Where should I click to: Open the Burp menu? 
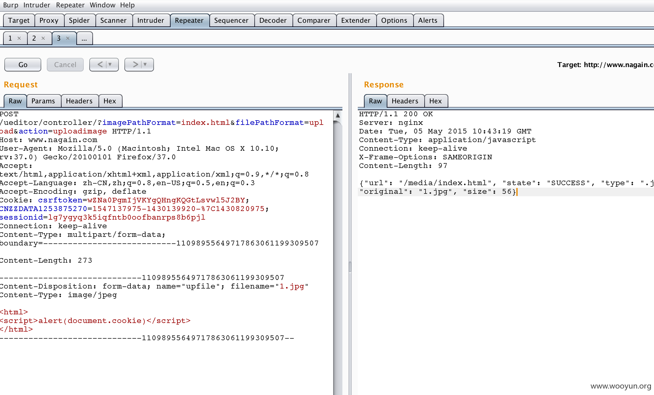pyautogui.click(x=11, y=5)
